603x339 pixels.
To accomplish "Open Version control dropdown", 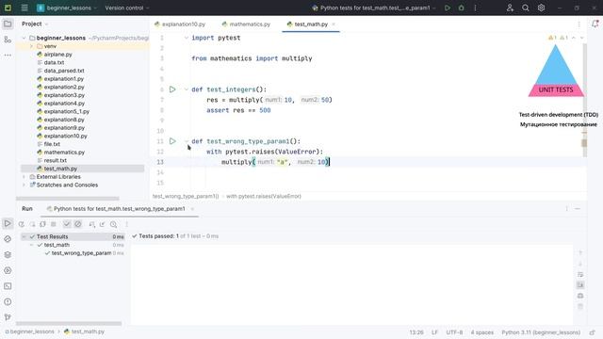I will pos(127,8).
